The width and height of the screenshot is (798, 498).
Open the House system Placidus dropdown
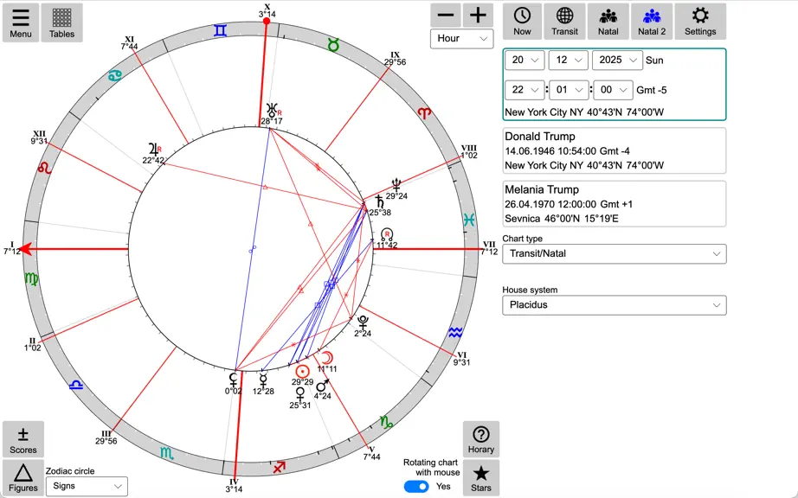click(615, 305)
